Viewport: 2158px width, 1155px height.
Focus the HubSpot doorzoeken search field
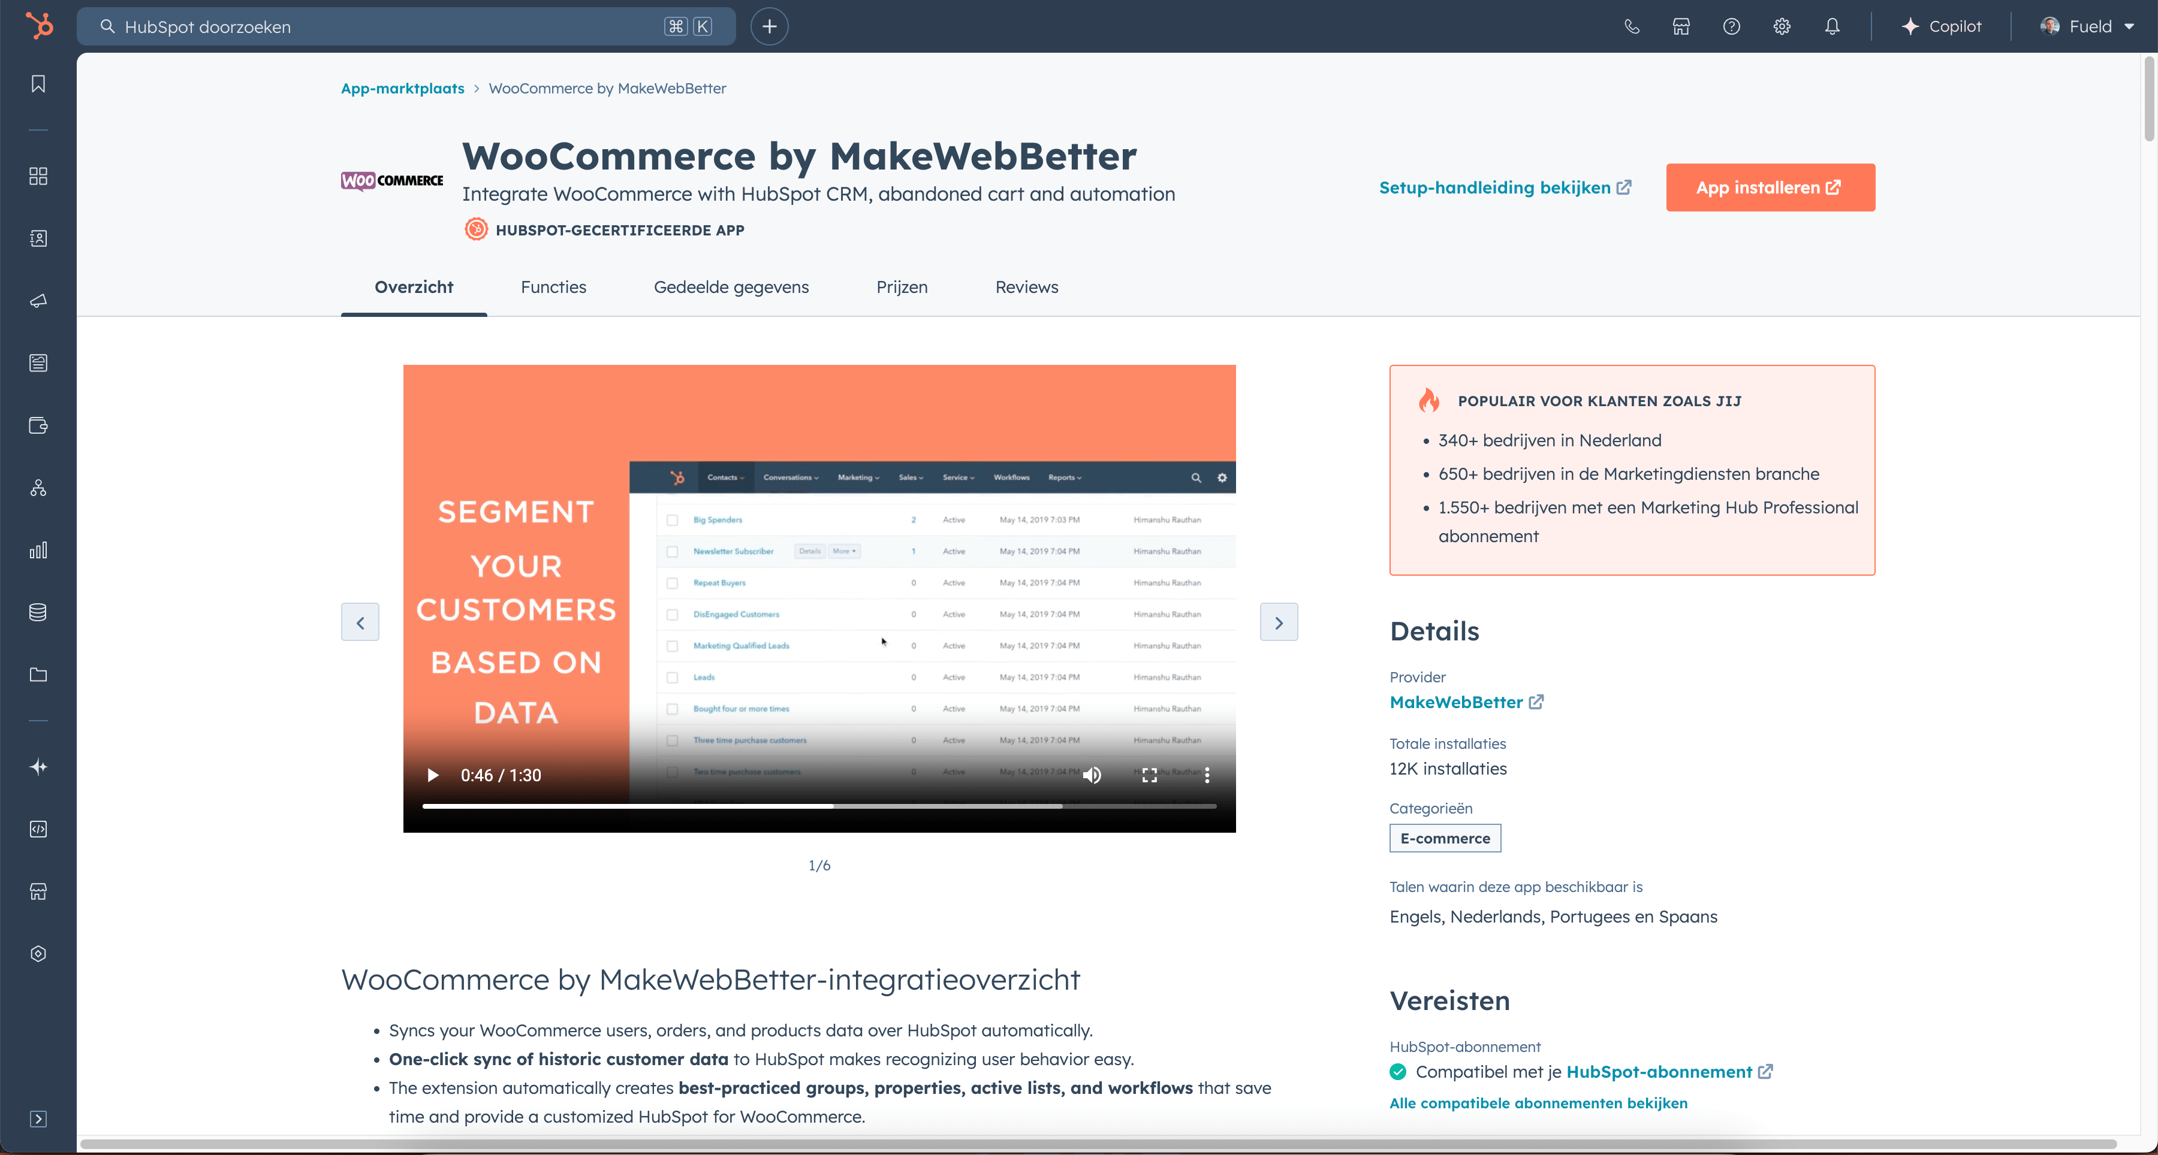[406, 26]
